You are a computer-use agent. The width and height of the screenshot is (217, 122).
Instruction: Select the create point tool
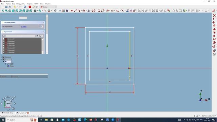[x=72, y=11]
